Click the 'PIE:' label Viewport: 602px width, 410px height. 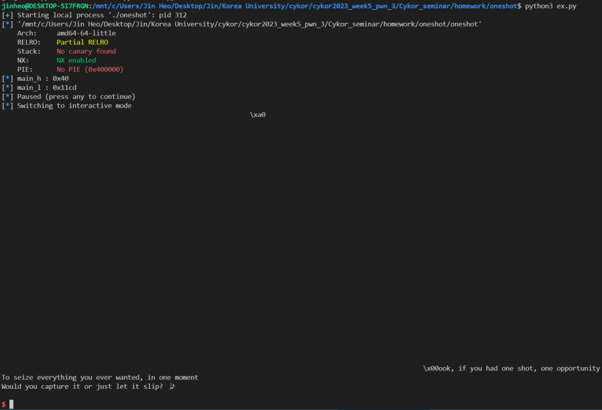(x=25, y=69)
